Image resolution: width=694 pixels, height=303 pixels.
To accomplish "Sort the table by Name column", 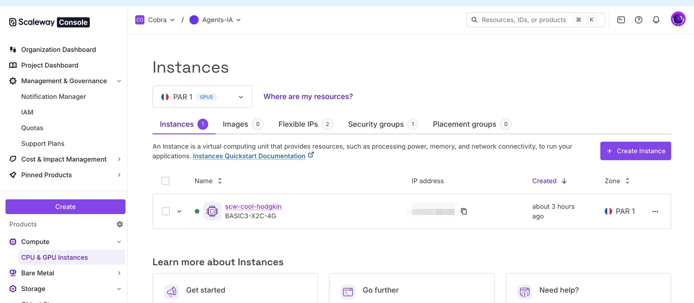I will coord(208,181).
